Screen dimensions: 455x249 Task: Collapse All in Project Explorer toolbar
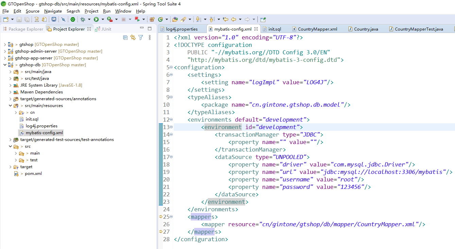125,38
